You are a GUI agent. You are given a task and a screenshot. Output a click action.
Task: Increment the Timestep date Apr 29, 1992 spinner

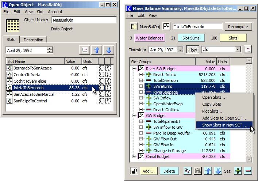(x=180, y=48)
